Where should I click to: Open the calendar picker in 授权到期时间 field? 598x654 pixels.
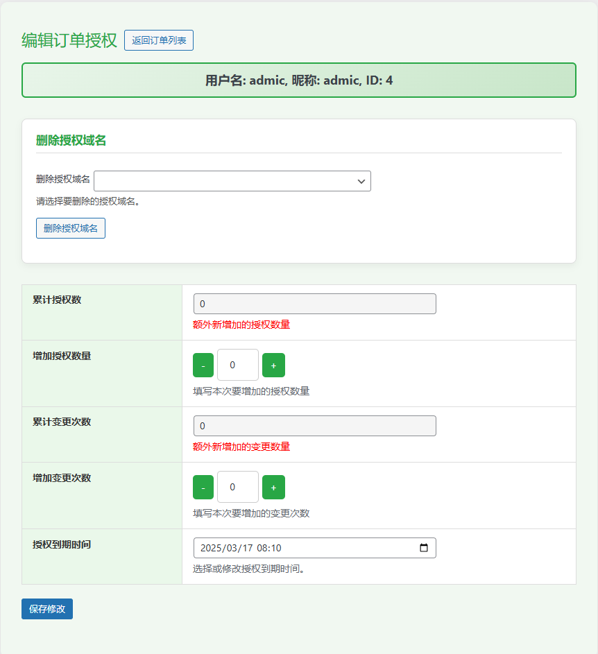click(x=424, y=547)
